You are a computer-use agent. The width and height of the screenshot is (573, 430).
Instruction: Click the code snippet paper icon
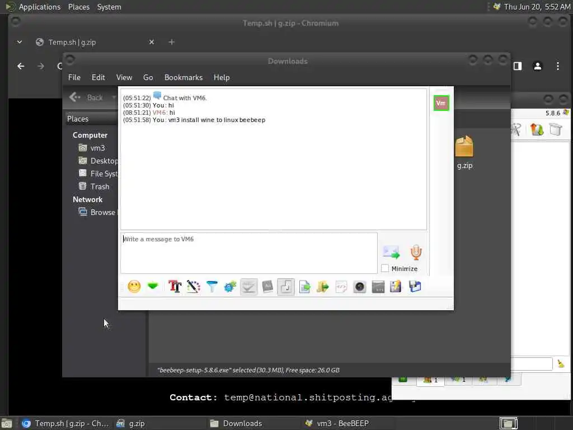click(341, 286)
